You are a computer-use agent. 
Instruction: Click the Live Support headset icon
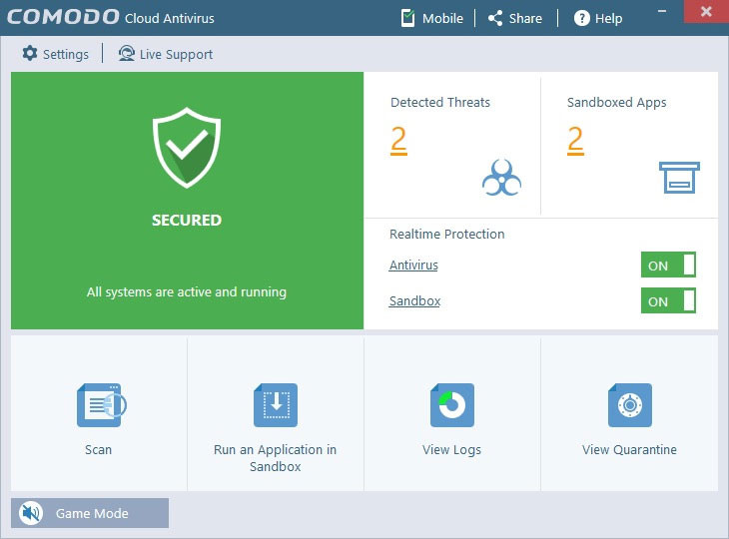[x=126, y=54]
